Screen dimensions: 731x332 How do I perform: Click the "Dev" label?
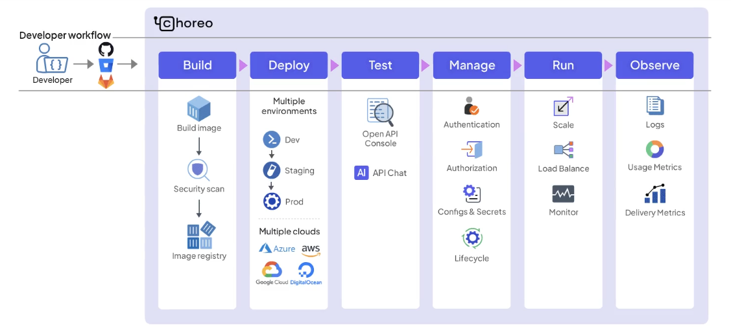tap(293, 140)
